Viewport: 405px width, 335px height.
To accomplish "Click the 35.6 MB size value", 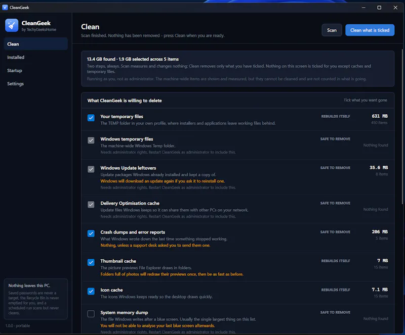I will point(378,168).
